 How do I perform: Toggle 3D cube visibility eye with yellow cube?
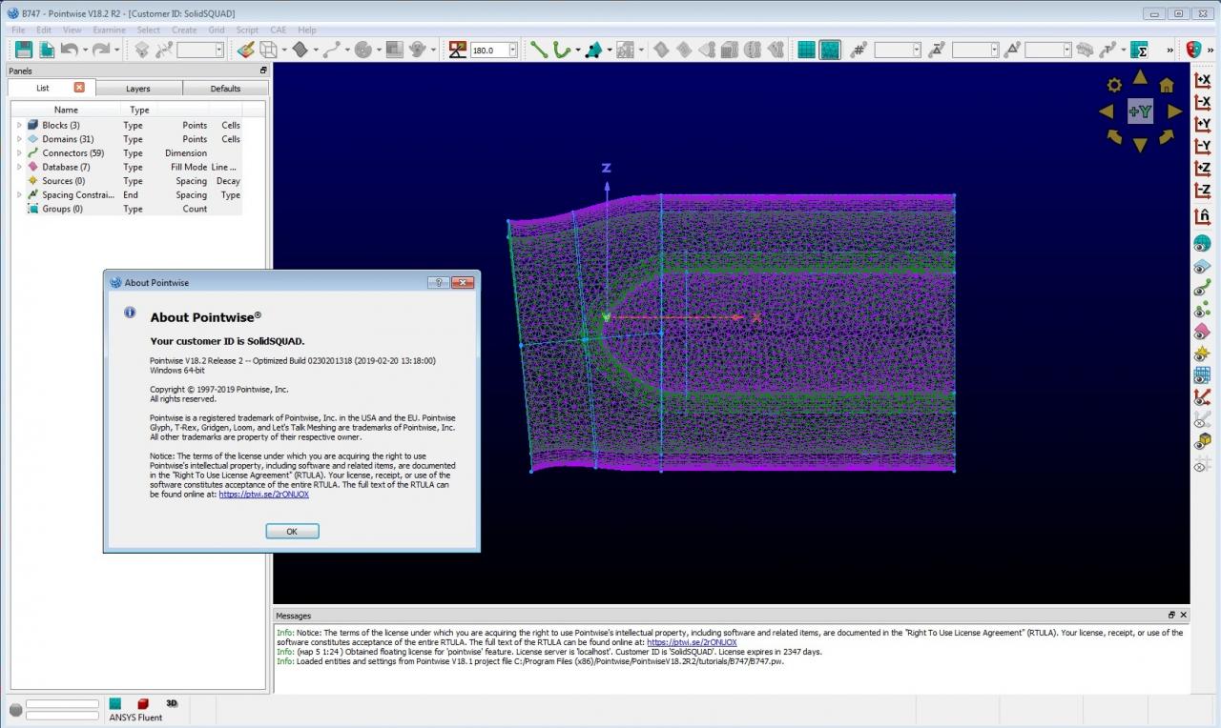coord(1202,441)
